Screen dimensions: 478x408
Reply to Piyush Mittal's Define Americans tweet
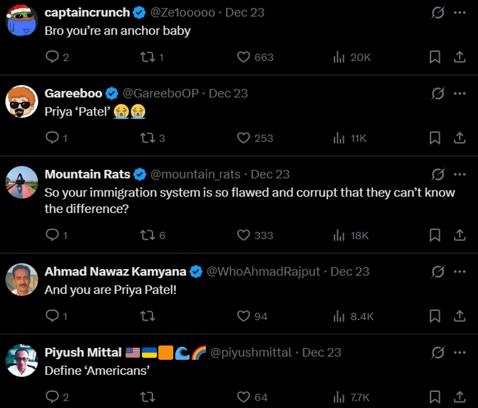click(x=52, y=397)
